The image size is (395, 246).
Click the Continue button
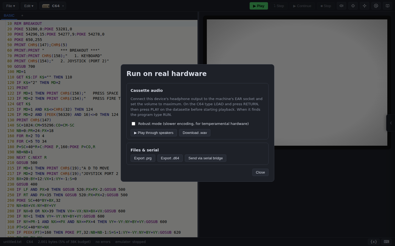(x=302, y=6)
